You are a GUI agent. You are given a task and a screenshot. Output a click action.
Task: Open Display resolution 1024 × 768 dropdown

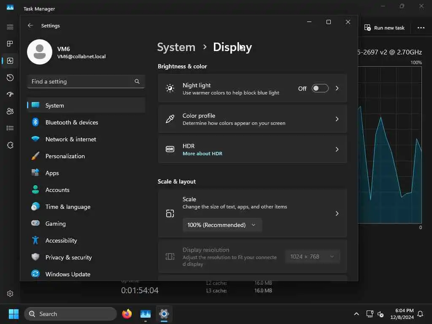tap(313, 256)
